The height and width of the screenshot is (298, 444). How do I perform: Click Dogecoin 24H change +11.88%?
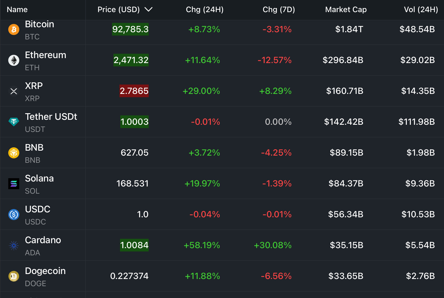pos(203,276)
